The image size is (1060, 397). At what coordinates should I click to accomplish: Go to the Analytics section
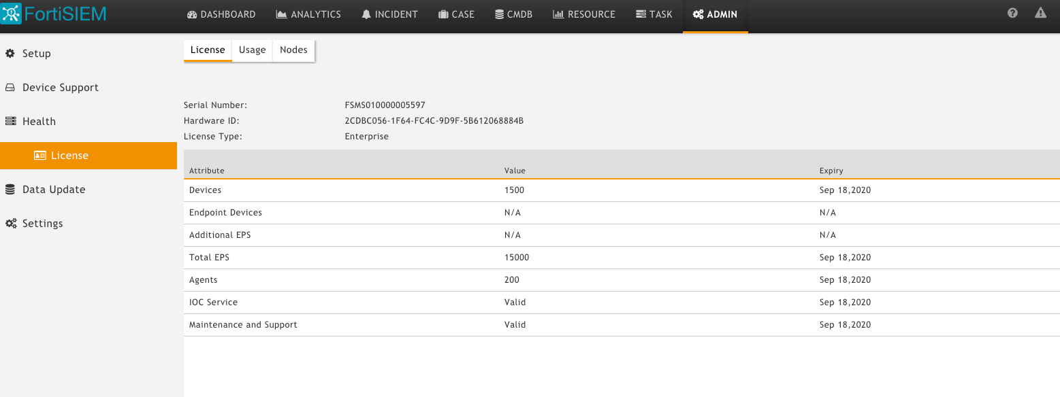pos(308,14)
